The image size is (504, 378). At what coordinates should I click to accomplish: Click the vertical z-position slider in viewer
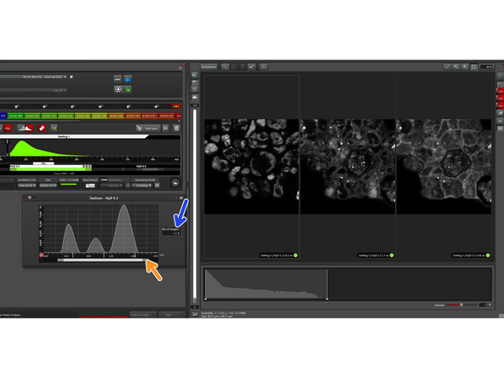pyautogui.click(x=194, y=206)
